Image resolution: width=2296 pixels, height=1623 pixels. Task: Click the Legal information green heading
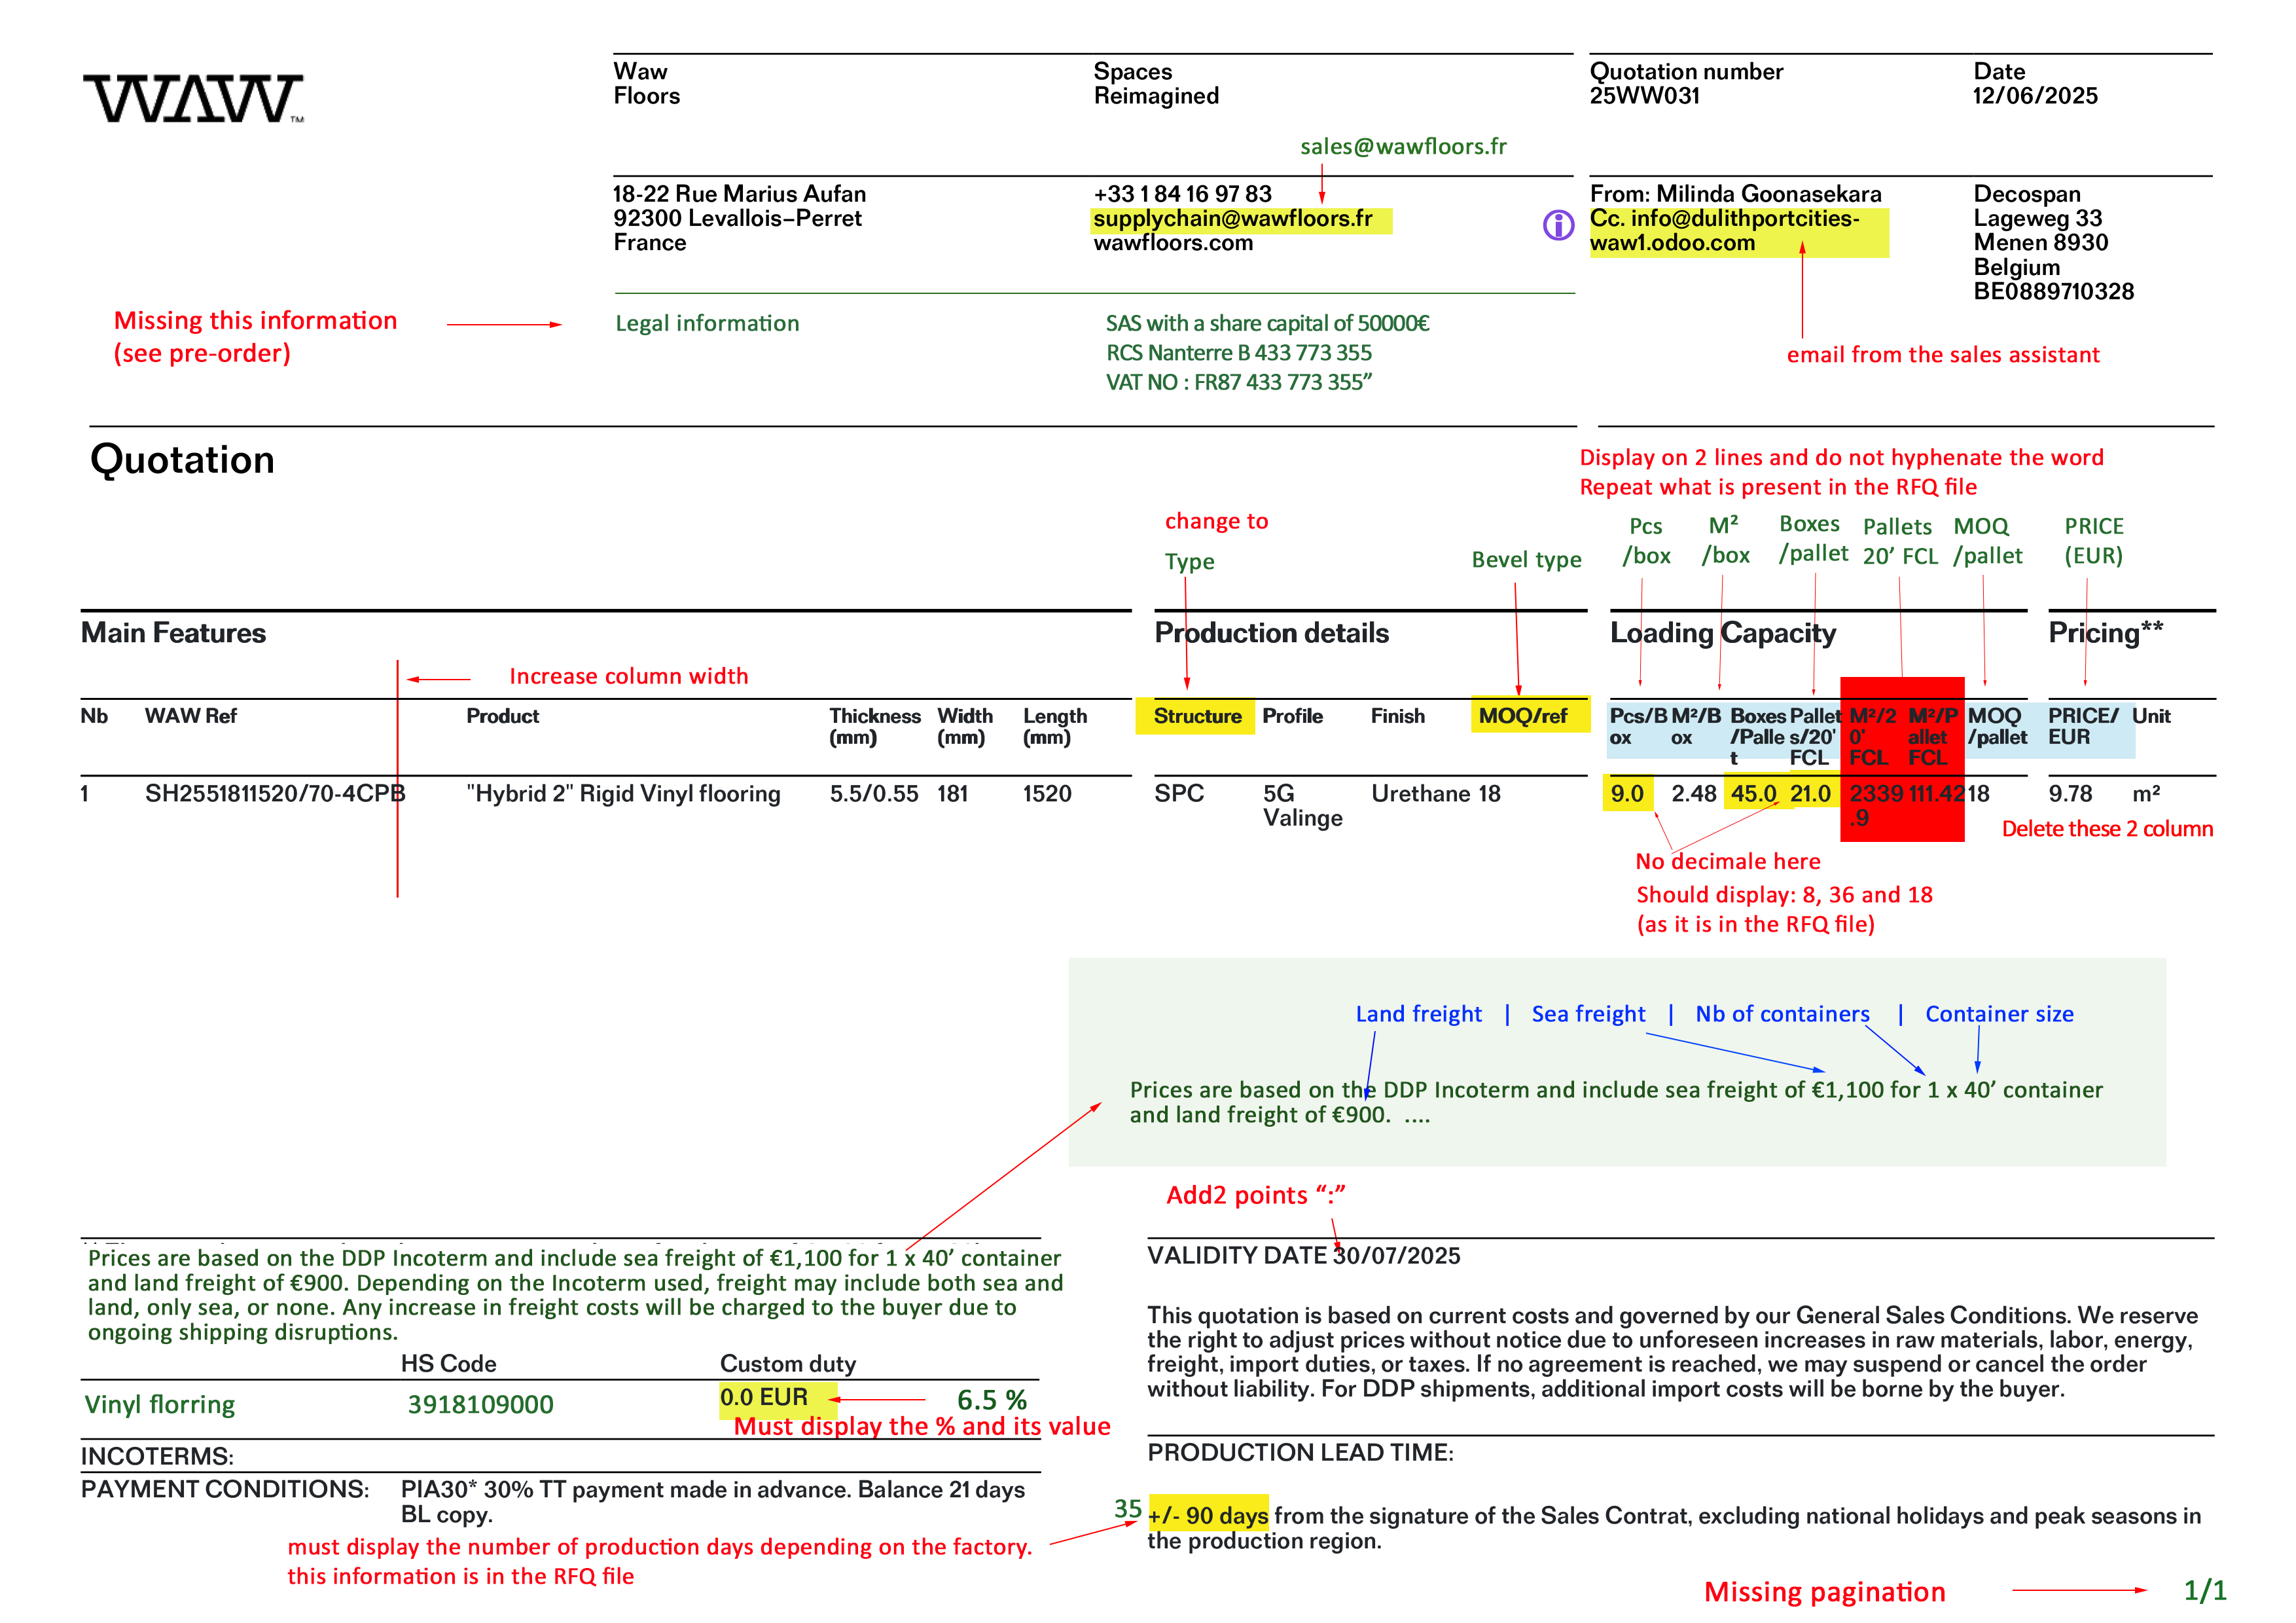[707, 323]
